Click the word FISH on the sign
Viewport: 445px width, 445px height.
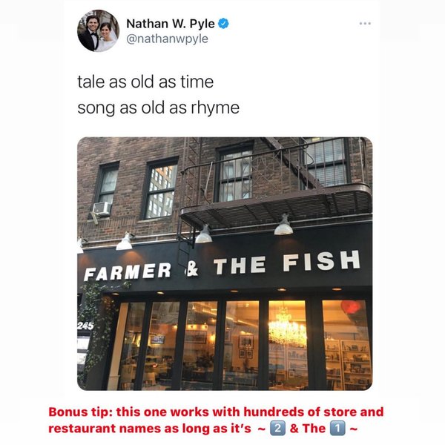[322, 261]
